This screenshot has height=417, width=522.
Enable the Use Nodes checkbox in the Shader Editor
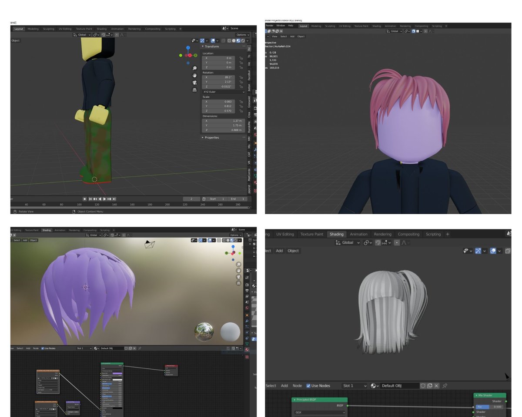pyautogui.click(x=43, y=348)
